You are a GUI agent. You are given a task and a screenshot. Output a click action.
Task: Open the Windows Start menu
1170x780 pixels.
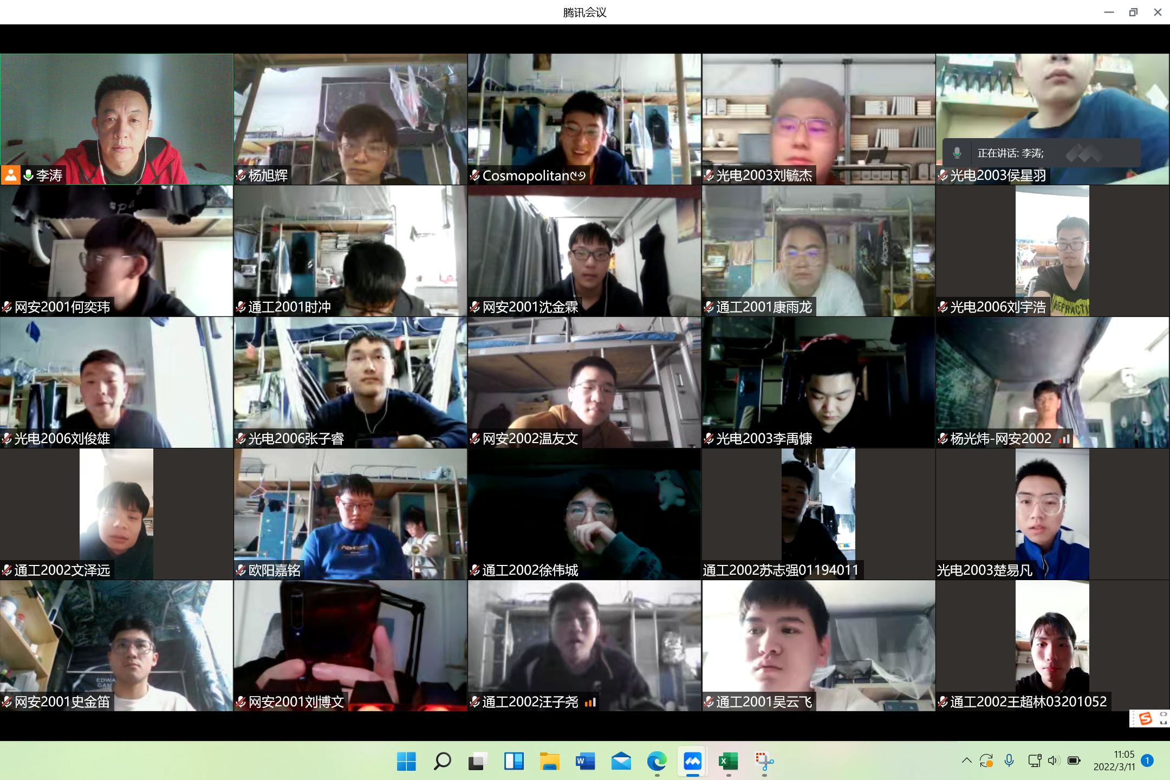pos(406,761)
